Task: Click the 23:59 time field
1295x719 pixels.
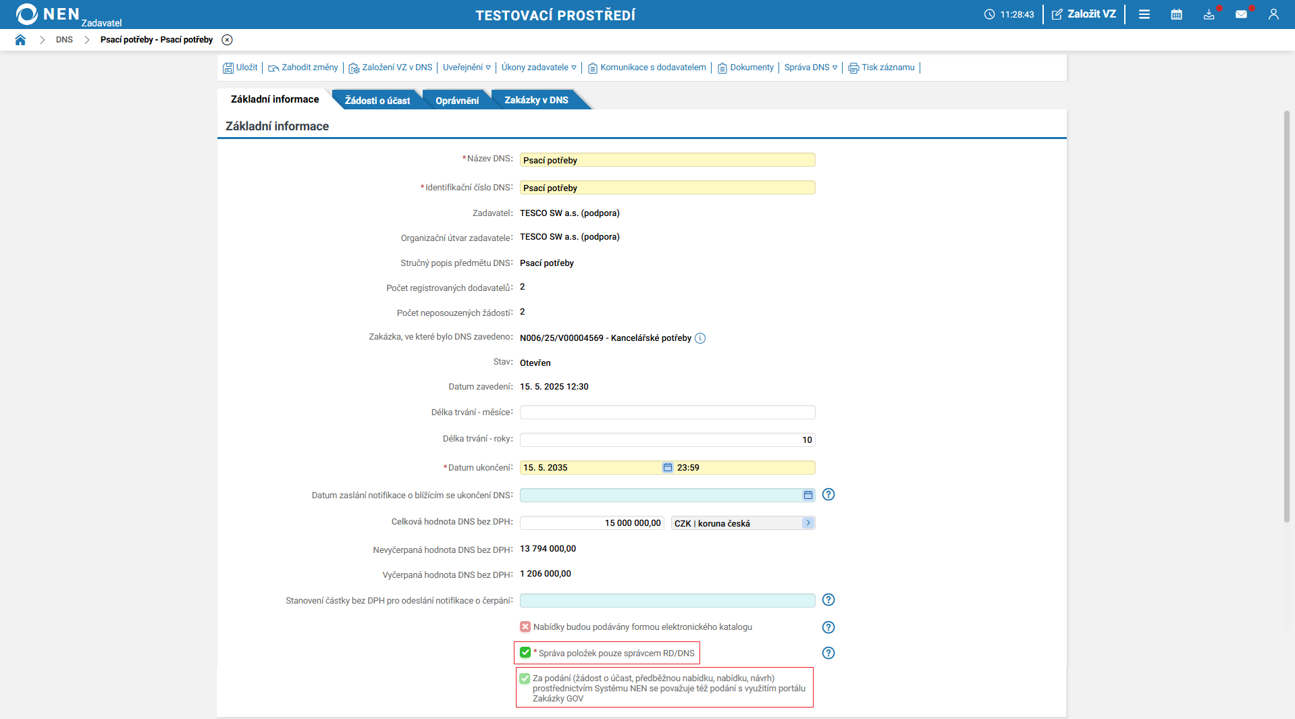Action: point(745,468)
